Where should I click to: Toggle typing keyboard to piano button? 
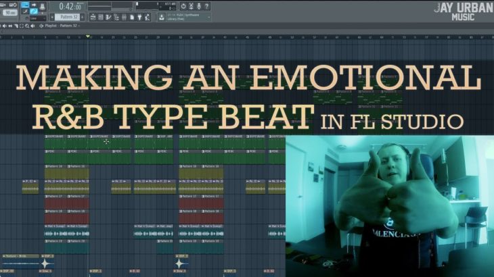click(25, 5)
